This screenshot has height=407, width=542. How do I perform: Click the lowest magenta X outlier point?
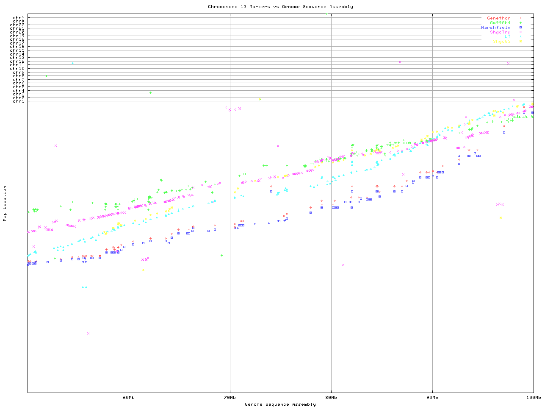coord(88,333)
